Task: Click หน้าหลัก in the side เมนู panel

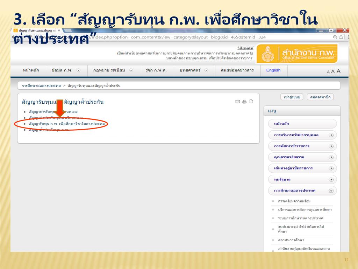Action: [302, 124]
